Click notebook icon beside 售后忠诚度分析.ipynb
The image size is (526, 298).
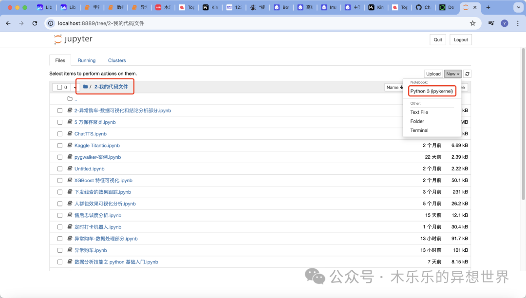tap(70, 215)
